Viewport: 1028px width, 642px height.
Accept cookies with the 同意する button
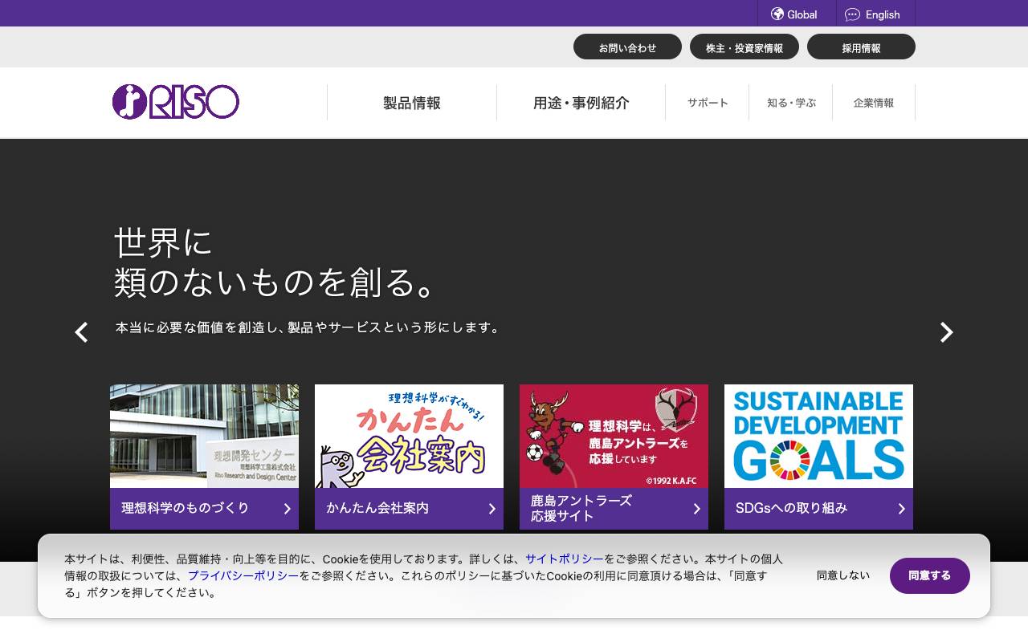click(929, 575)
